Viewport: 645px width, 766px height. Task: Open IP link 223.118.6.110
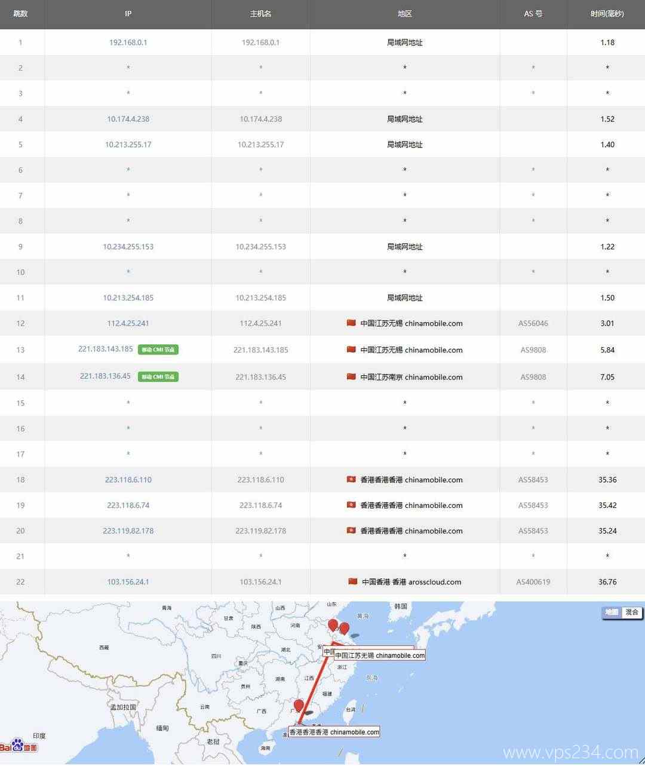pos(128,480)
